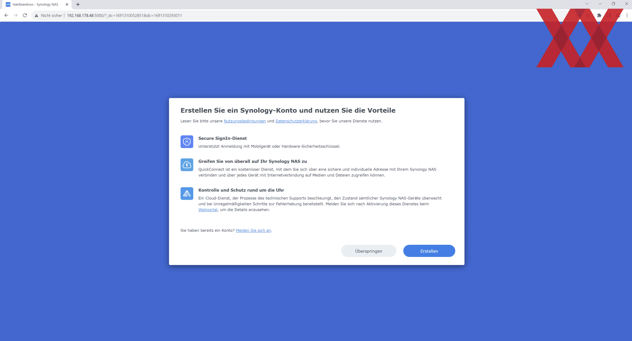
Task: Restore down the browser window
Action: (613, 4)
